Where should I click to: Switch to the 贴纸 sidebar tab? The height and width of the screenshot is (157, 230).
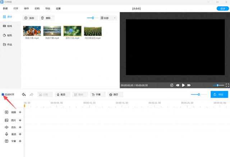pos(9,35)
